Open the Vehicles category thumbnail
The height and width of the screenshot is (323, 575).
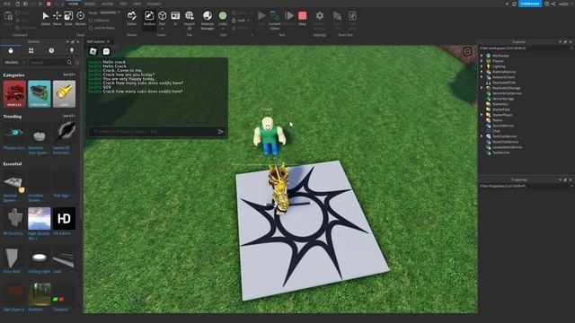point(14,94)
